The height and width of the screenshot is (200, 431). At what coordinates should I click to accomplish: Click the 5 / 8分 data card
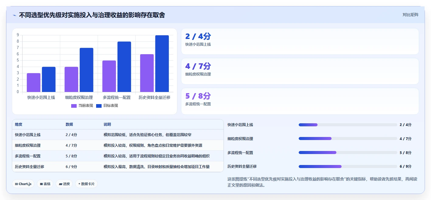(x=300, y=101)
